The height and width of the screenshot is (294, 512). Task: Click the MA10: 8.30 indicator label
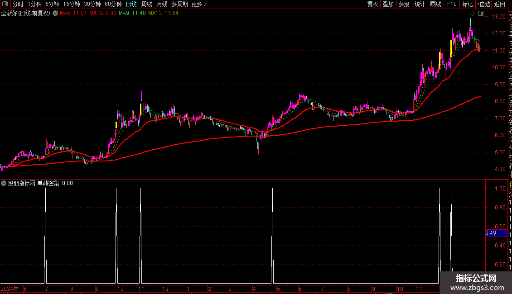coord(102,14)
